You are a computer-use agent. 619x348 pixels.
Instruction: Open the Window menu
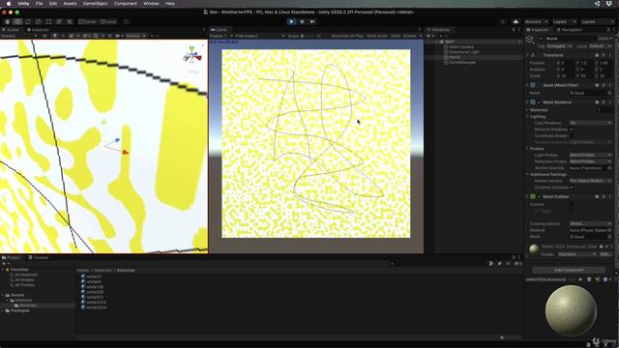(x=151, y=4)
